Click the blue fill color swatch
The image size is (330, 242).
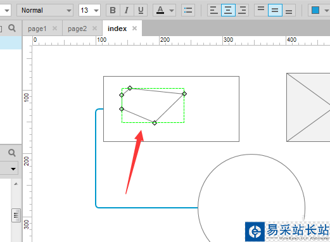[315, 10]
